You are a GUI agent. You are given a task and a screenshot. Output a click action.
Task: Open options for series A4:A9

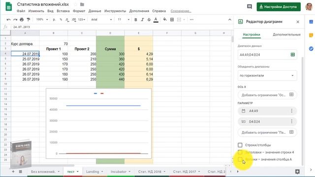(x=292, y=111)
